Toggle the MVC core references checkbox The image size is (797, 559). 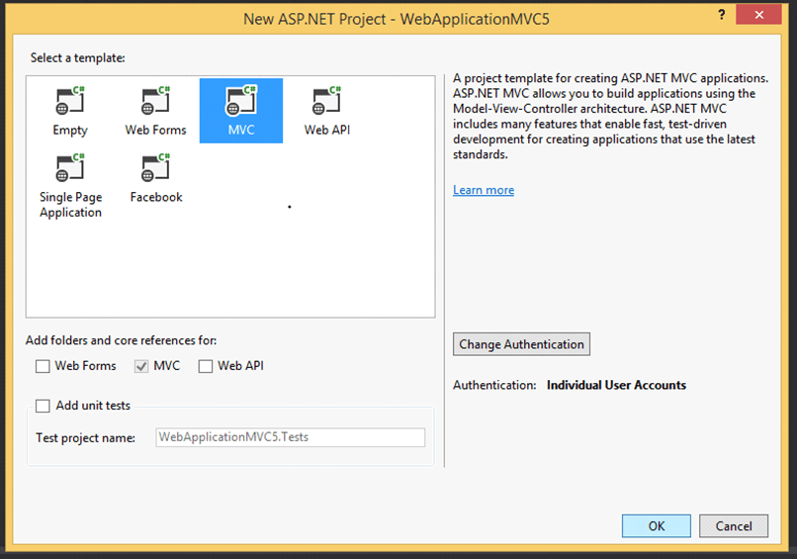[x=141, y=366]
